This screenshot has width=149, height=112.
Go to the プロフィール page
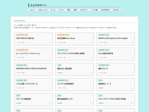click(42, 10)
